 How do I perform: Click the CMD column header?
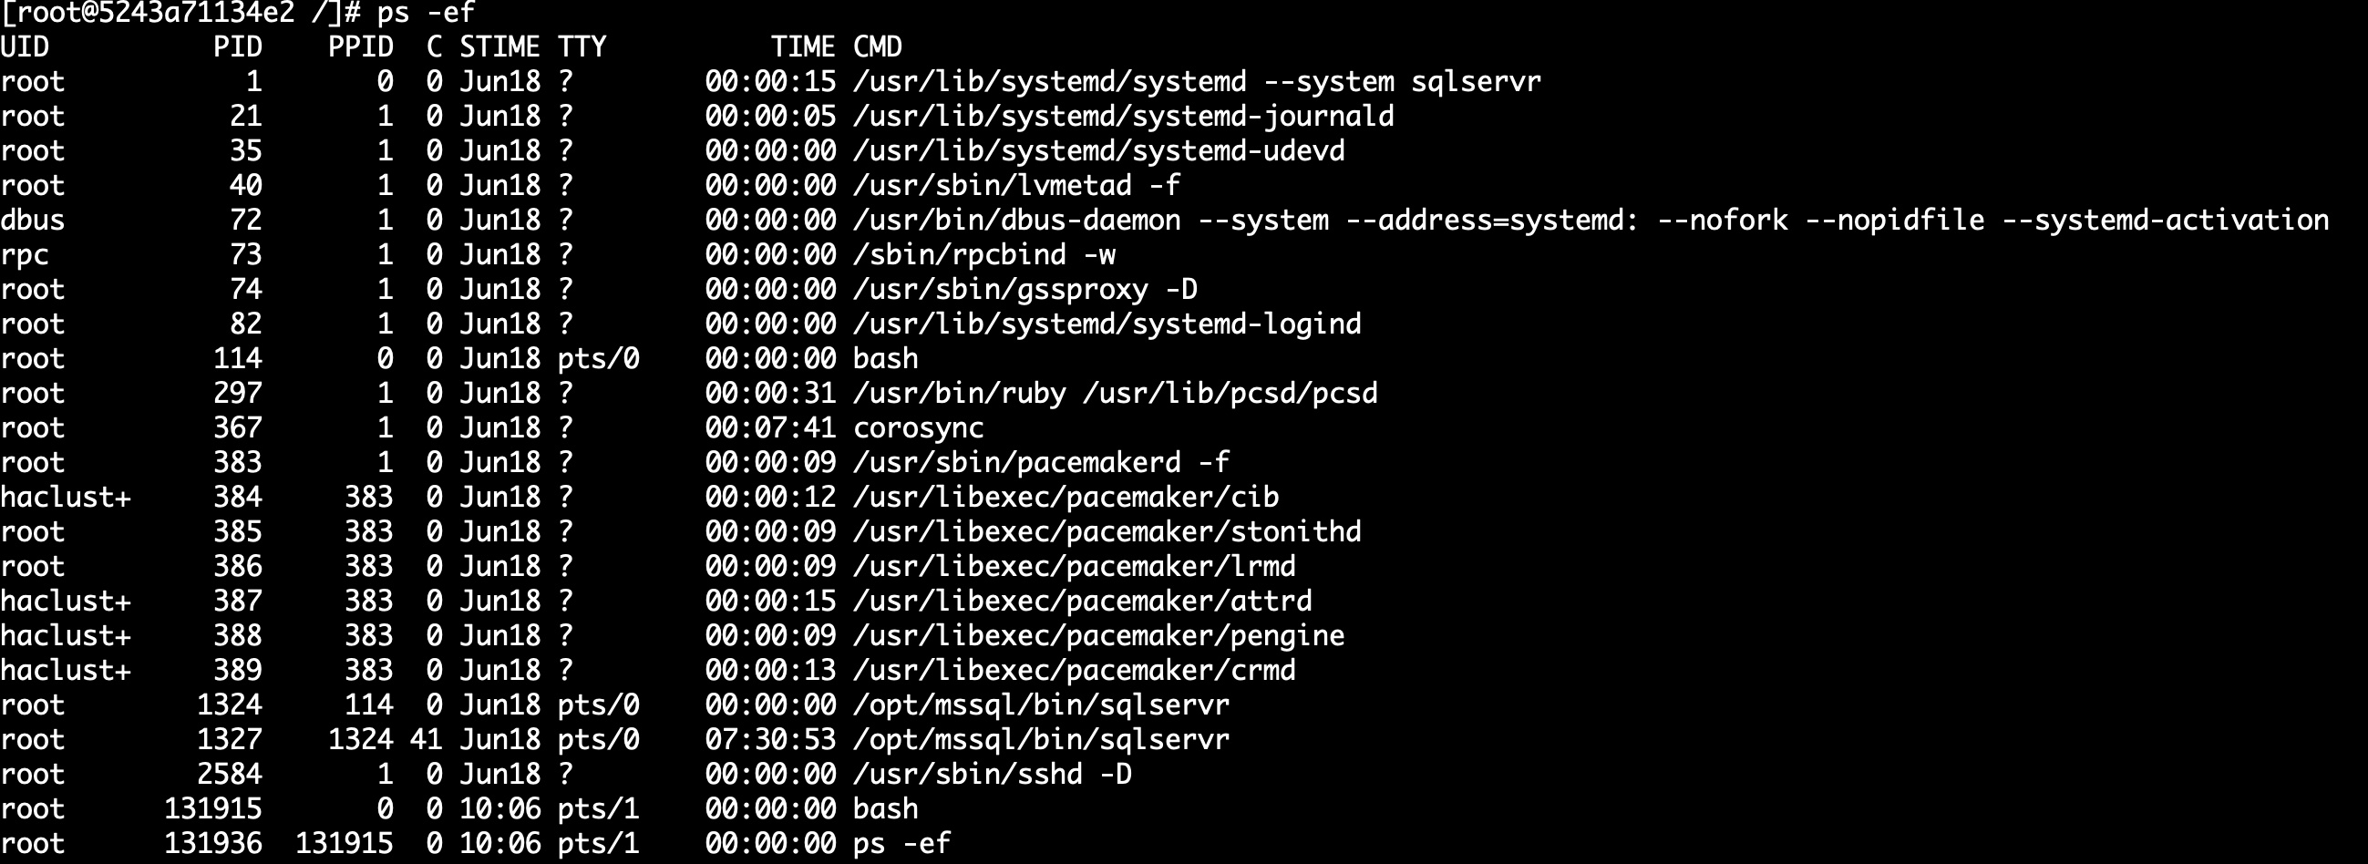[877, 46]
